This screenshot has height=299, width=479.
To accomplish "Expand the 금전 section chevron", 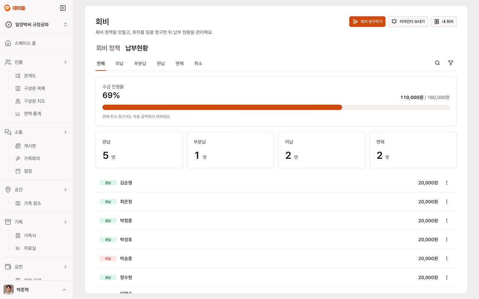I will [x=65, y=267].
